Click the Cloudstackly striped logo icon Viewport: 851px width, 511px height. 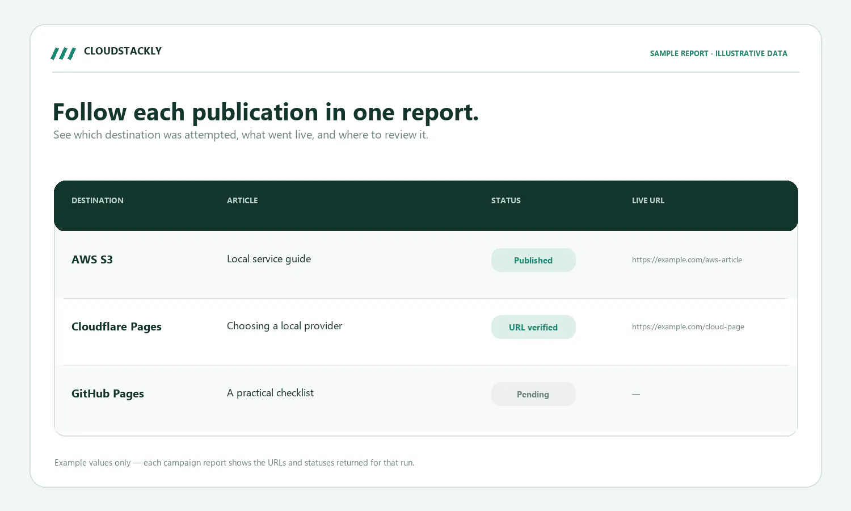63,53
